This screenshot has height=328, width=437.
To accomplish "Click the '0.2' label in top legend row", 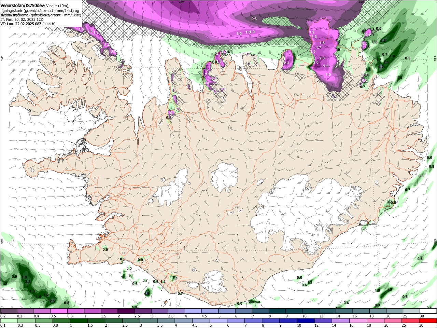I will point(3,316).
